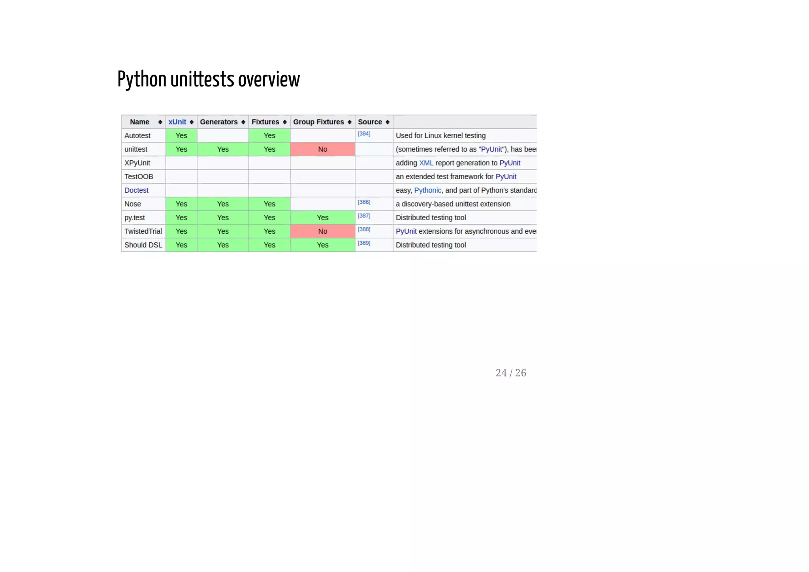
Task: Open citation [389] for Should DSL
Action: point(364,243)
